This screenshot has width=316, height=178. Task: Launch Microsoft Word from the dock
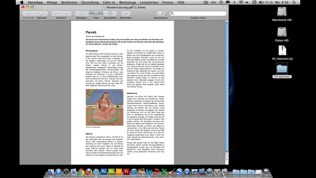click(149, 172)
